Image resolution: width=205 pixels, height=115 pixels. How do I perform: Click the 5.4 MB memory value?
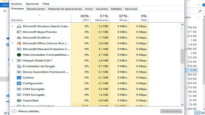click(103, 26)
